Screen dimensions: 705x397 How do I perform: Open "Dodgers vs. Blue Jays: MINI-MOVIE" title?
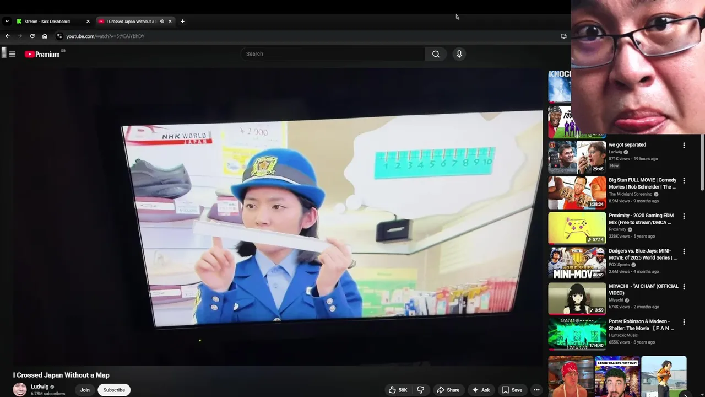(x=643, y=254)
